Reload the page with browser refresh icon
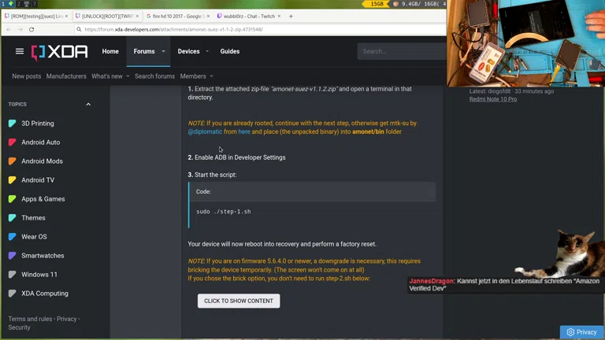 pos(32,29)
